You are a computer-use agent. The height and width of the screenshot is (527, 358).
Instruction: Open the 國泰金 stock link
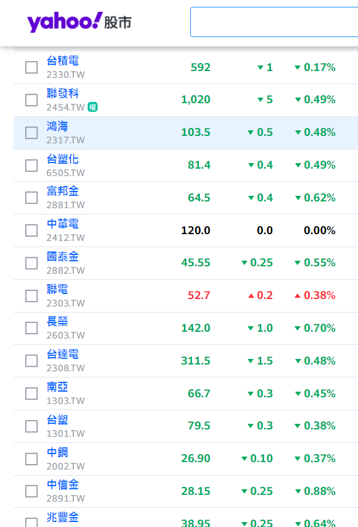click(x=62, y=257)
